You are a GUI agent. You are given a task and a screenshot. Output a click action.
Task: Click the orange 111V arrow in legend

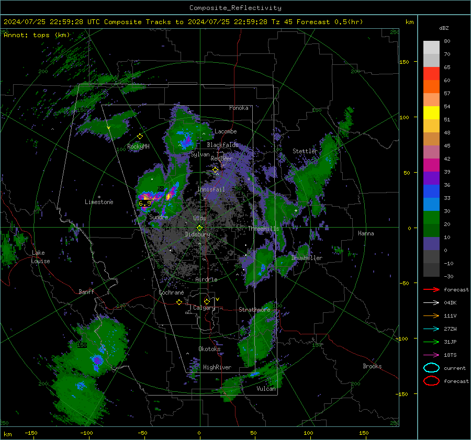pos(431,315)
